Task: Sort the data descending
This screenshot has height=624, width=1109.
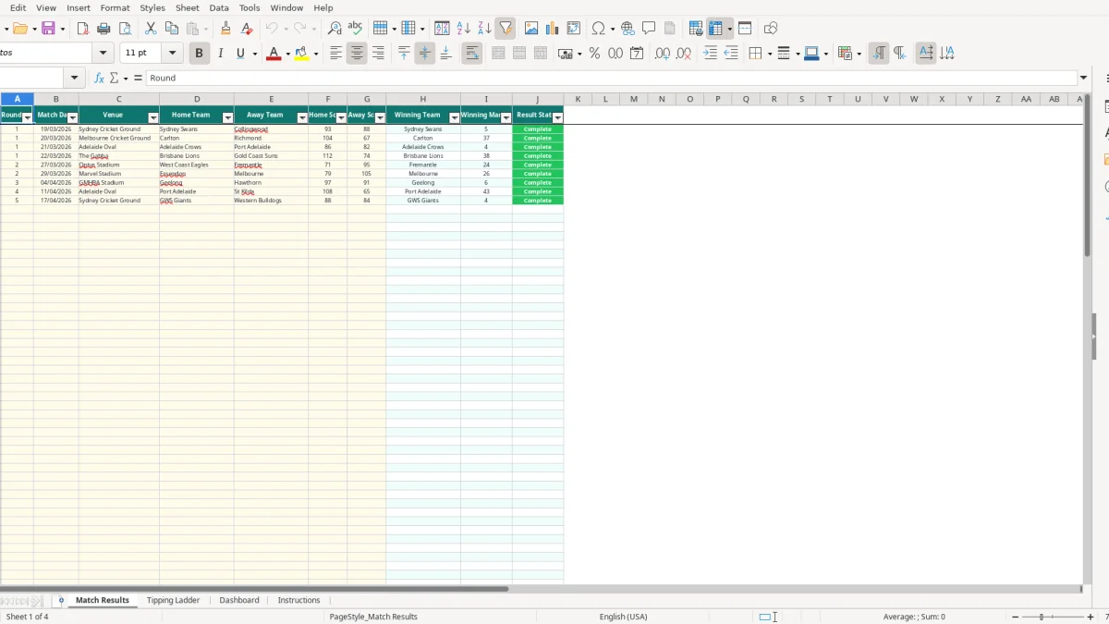Action: click(x=484, y=29)
